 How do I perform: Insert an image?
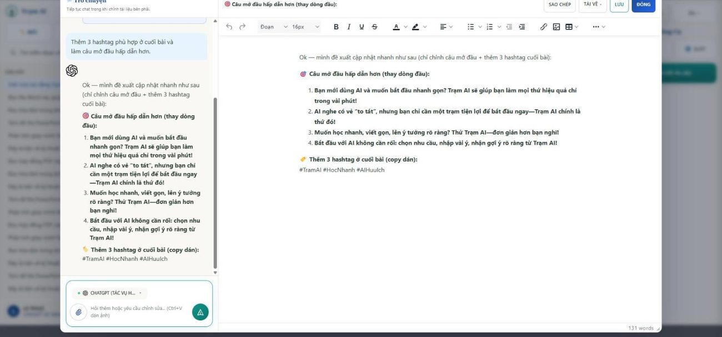556,27
